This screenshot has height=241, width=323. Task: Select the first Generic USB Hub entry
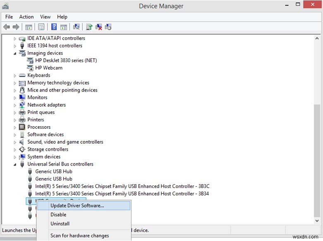54,171
